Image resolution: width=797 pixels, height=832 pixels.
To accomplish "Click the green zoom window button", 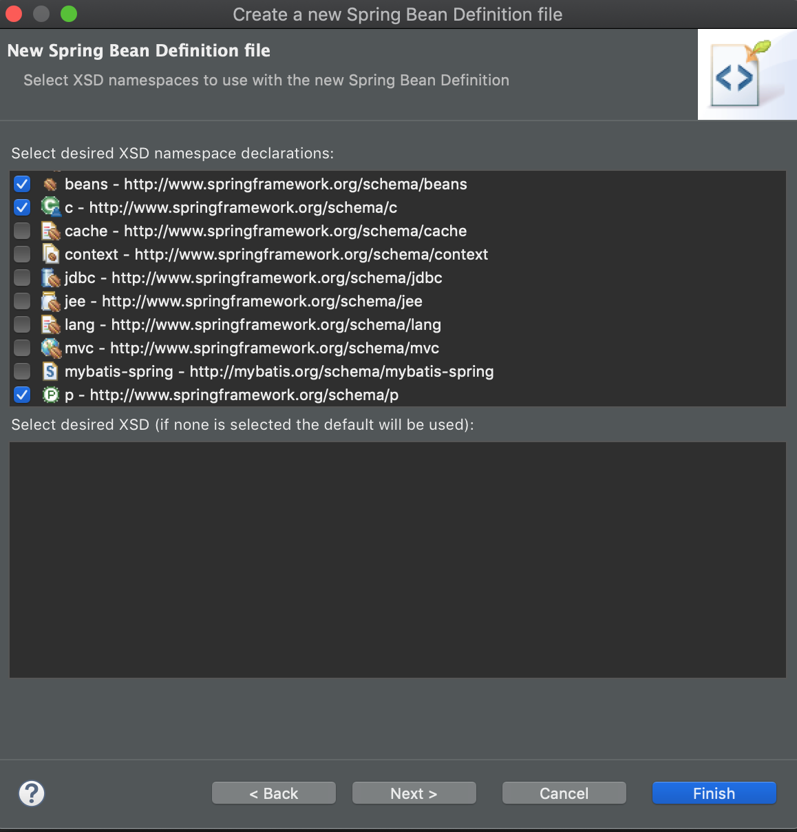I will (69, 14).
